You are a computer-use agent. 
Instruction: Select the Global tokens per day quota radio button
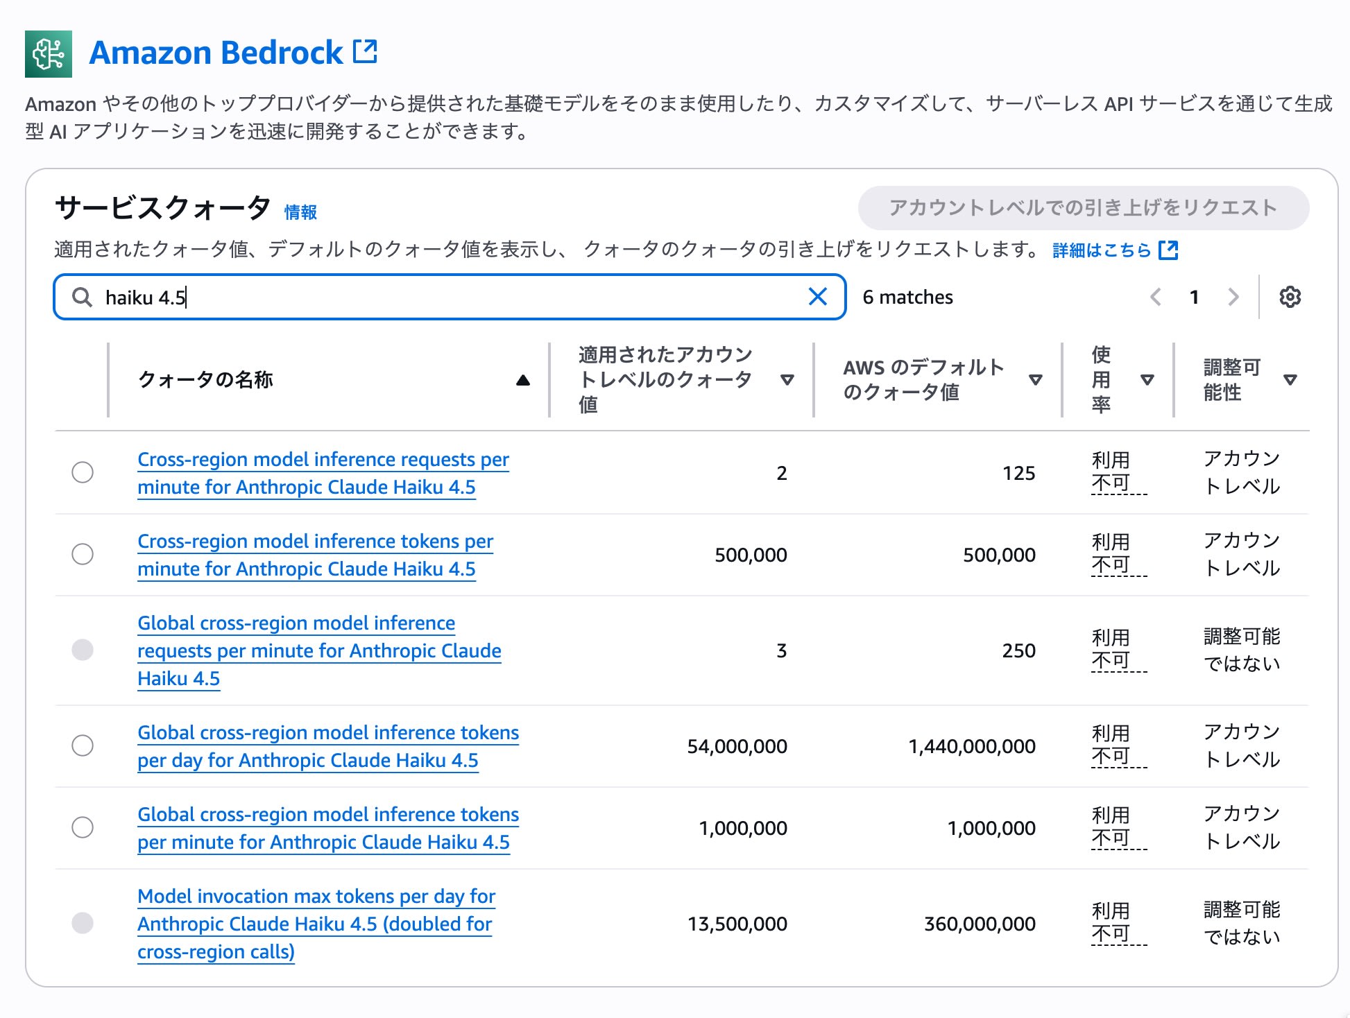click(x=83, y=746)
